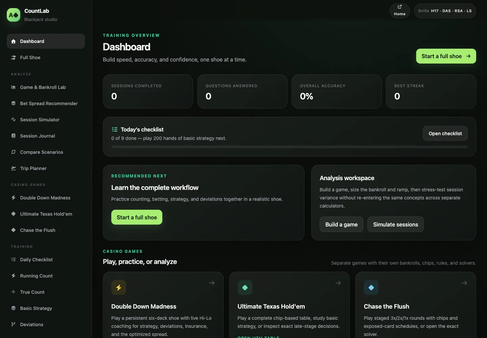Click the arrow on the Ultimate Texas Hold'em card

(x=338, y=283)
